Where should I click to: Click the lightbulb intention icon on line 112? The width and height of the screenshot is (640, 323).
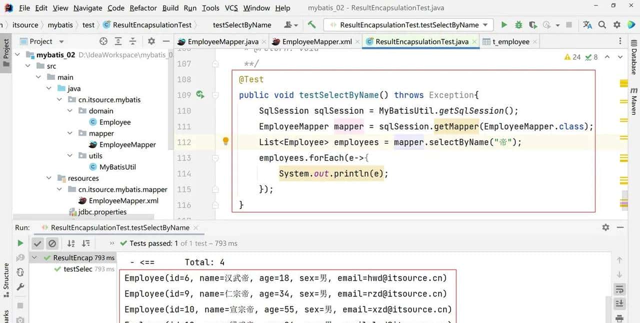coord(225,142)
